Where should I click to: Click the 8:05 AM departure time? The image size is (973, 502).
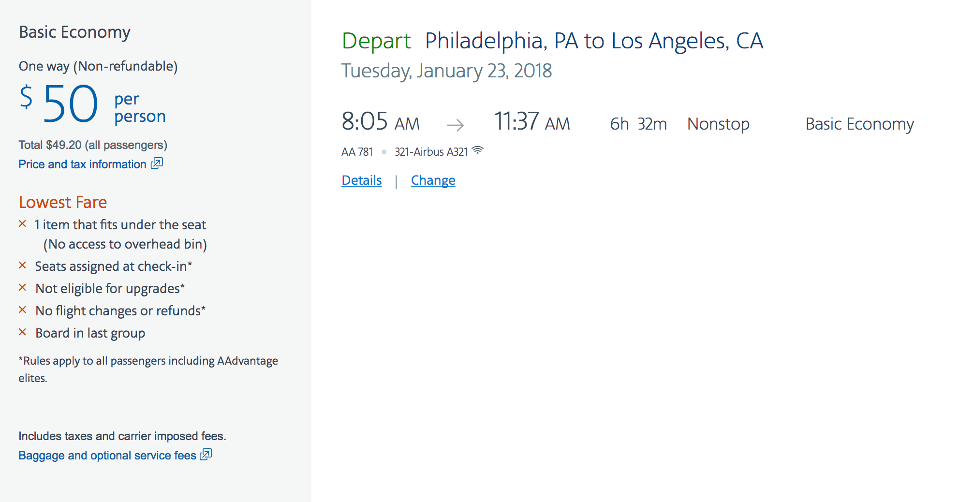pos(380,122)
